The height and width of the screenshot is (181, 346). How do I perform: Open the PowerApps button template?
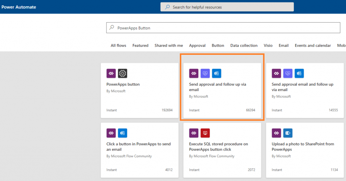(140, 91)
